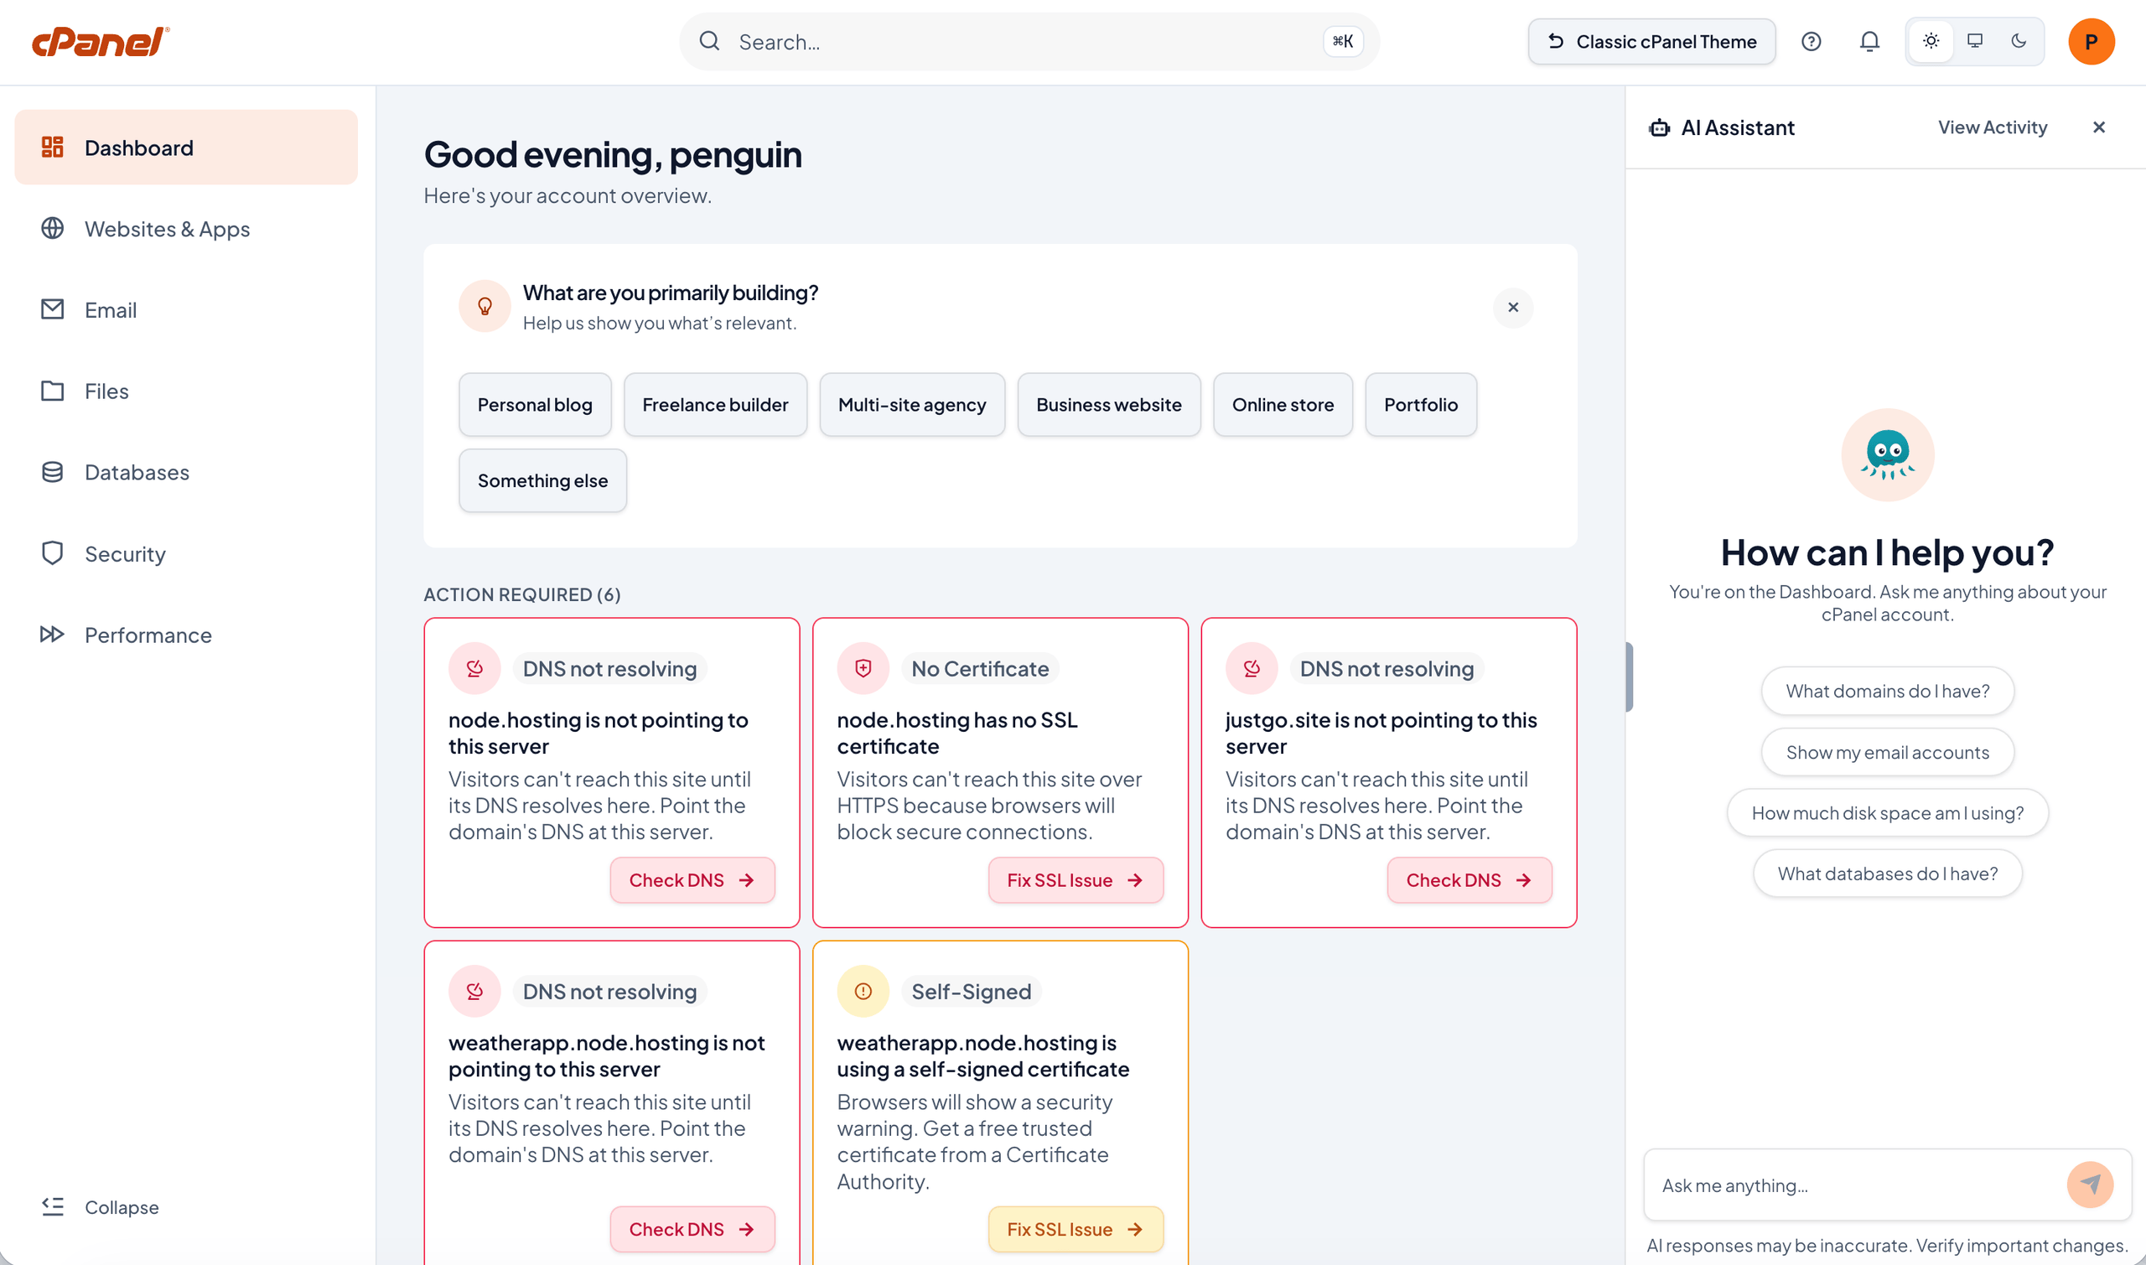Click the lightbulb icon on the onboarding card
The height and width of the screenshot is (1265, 2146).
click(484, 306)
